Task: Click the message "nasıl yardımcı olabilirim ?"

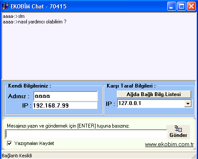Action: pos(42,22)
